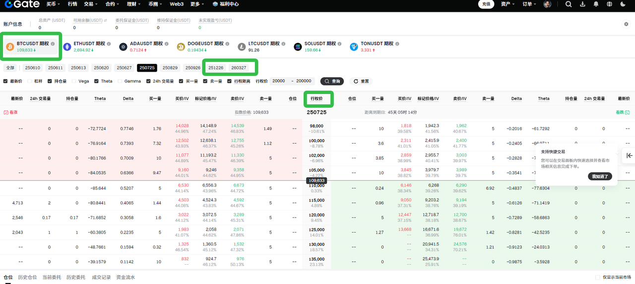The image size is (635, 284).
Task: Open the 更多 dropdown in navigation
Action: click(197, 4)
